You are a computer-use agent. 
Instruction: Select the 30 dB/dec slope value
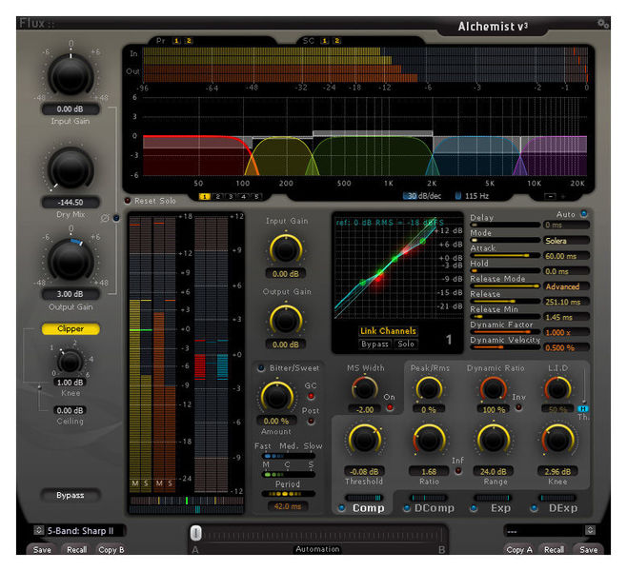point(422,196)
